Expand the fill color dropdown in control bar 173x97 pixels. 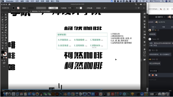16,8
